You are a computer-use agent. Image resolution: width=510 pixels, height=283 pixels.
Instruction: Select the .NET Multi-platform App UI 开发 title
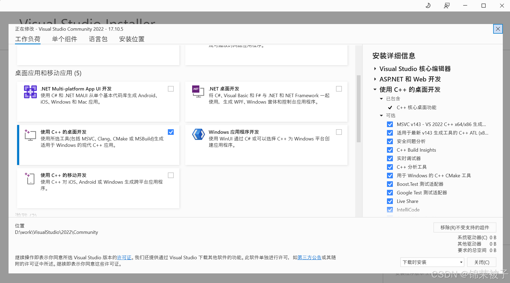(76, 89)
